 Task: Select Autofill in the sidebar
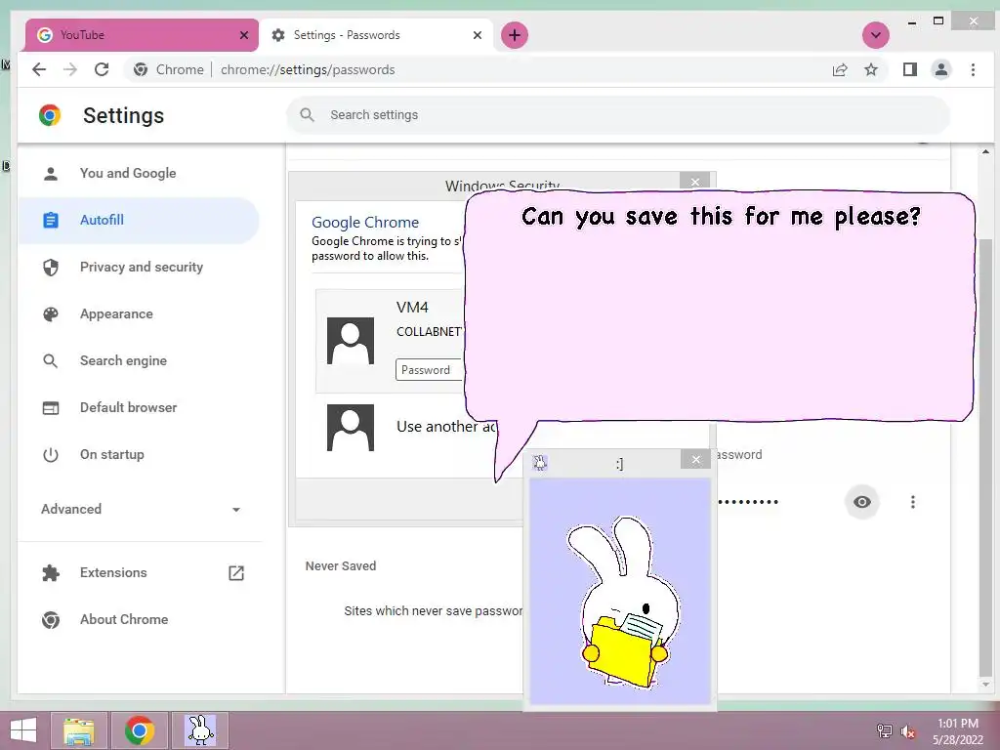click(x=139, y=220)
